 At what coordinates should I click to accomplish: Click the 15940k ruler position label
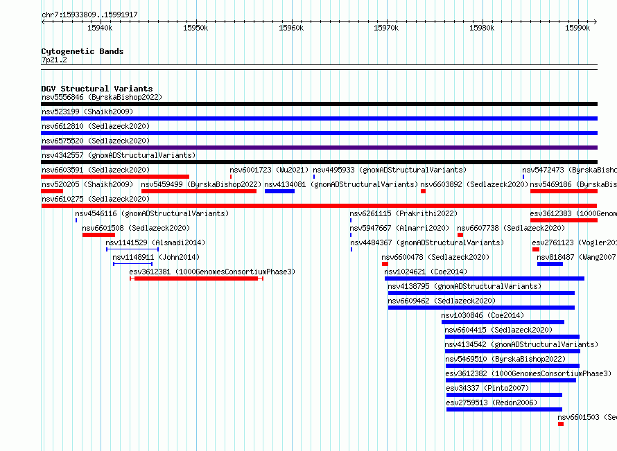pos(100,28)
